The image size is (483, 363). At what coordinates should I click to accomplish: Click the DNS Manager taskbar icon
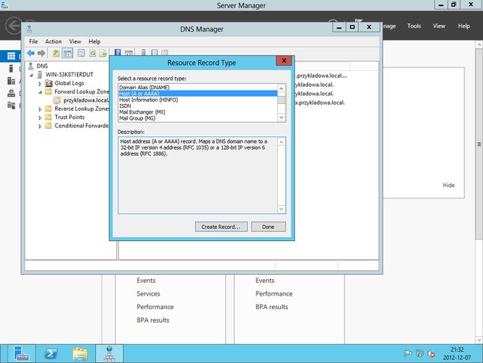109,353
